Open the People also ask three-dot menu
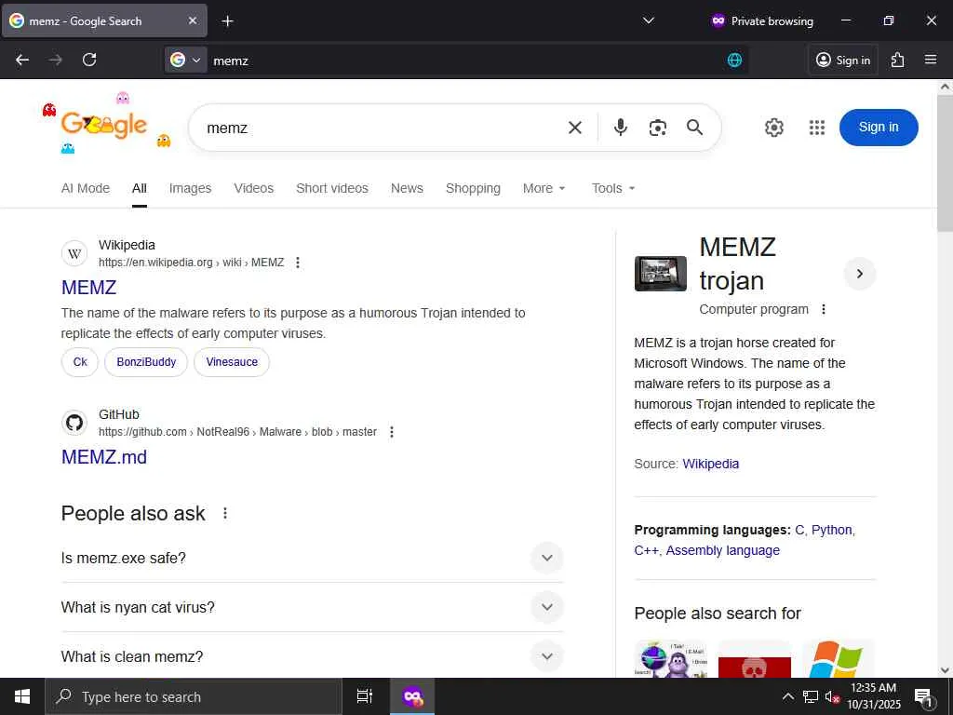Viewport: 953px width, 715px height. pyautogui.click(x=225, y=514)
